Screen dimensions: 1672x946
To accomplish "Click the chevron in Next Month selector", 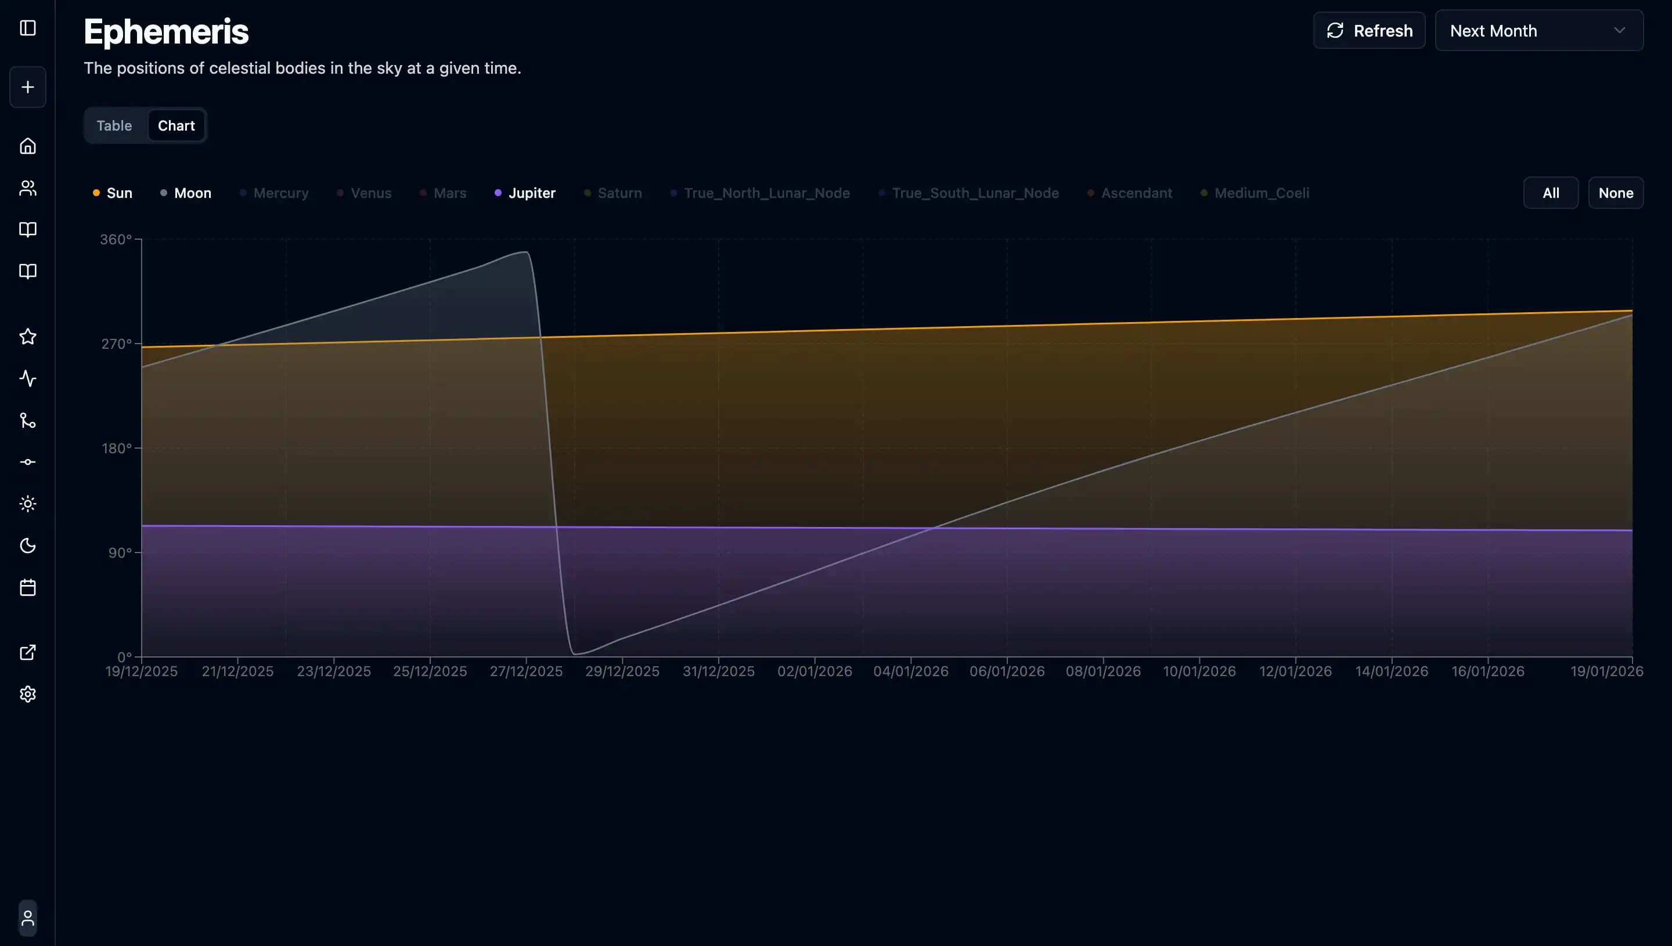I will 1619,31.
